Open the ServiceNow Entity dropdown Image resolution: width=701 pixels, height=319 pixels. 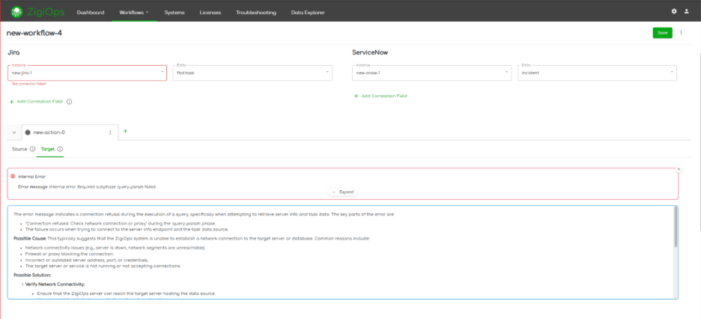(597, 73)
